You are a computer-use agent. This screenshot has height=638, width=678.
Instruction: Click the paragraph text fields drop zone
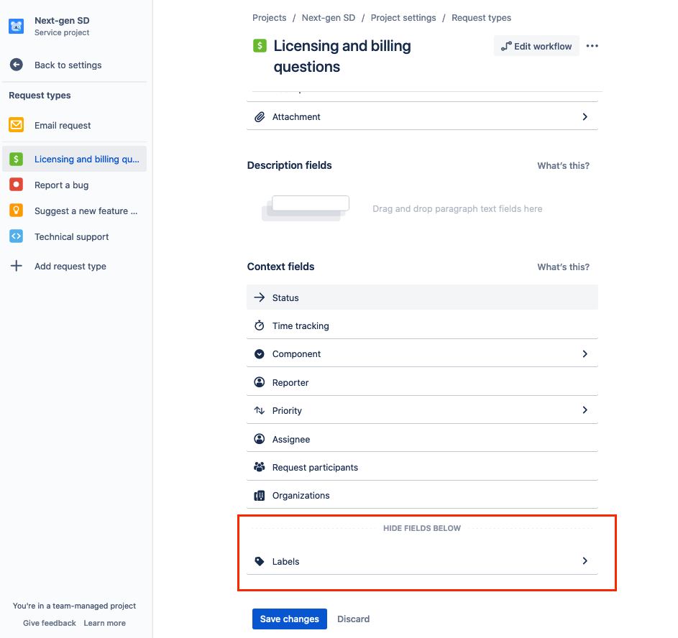pyautogui.click(x=422, y=208)
